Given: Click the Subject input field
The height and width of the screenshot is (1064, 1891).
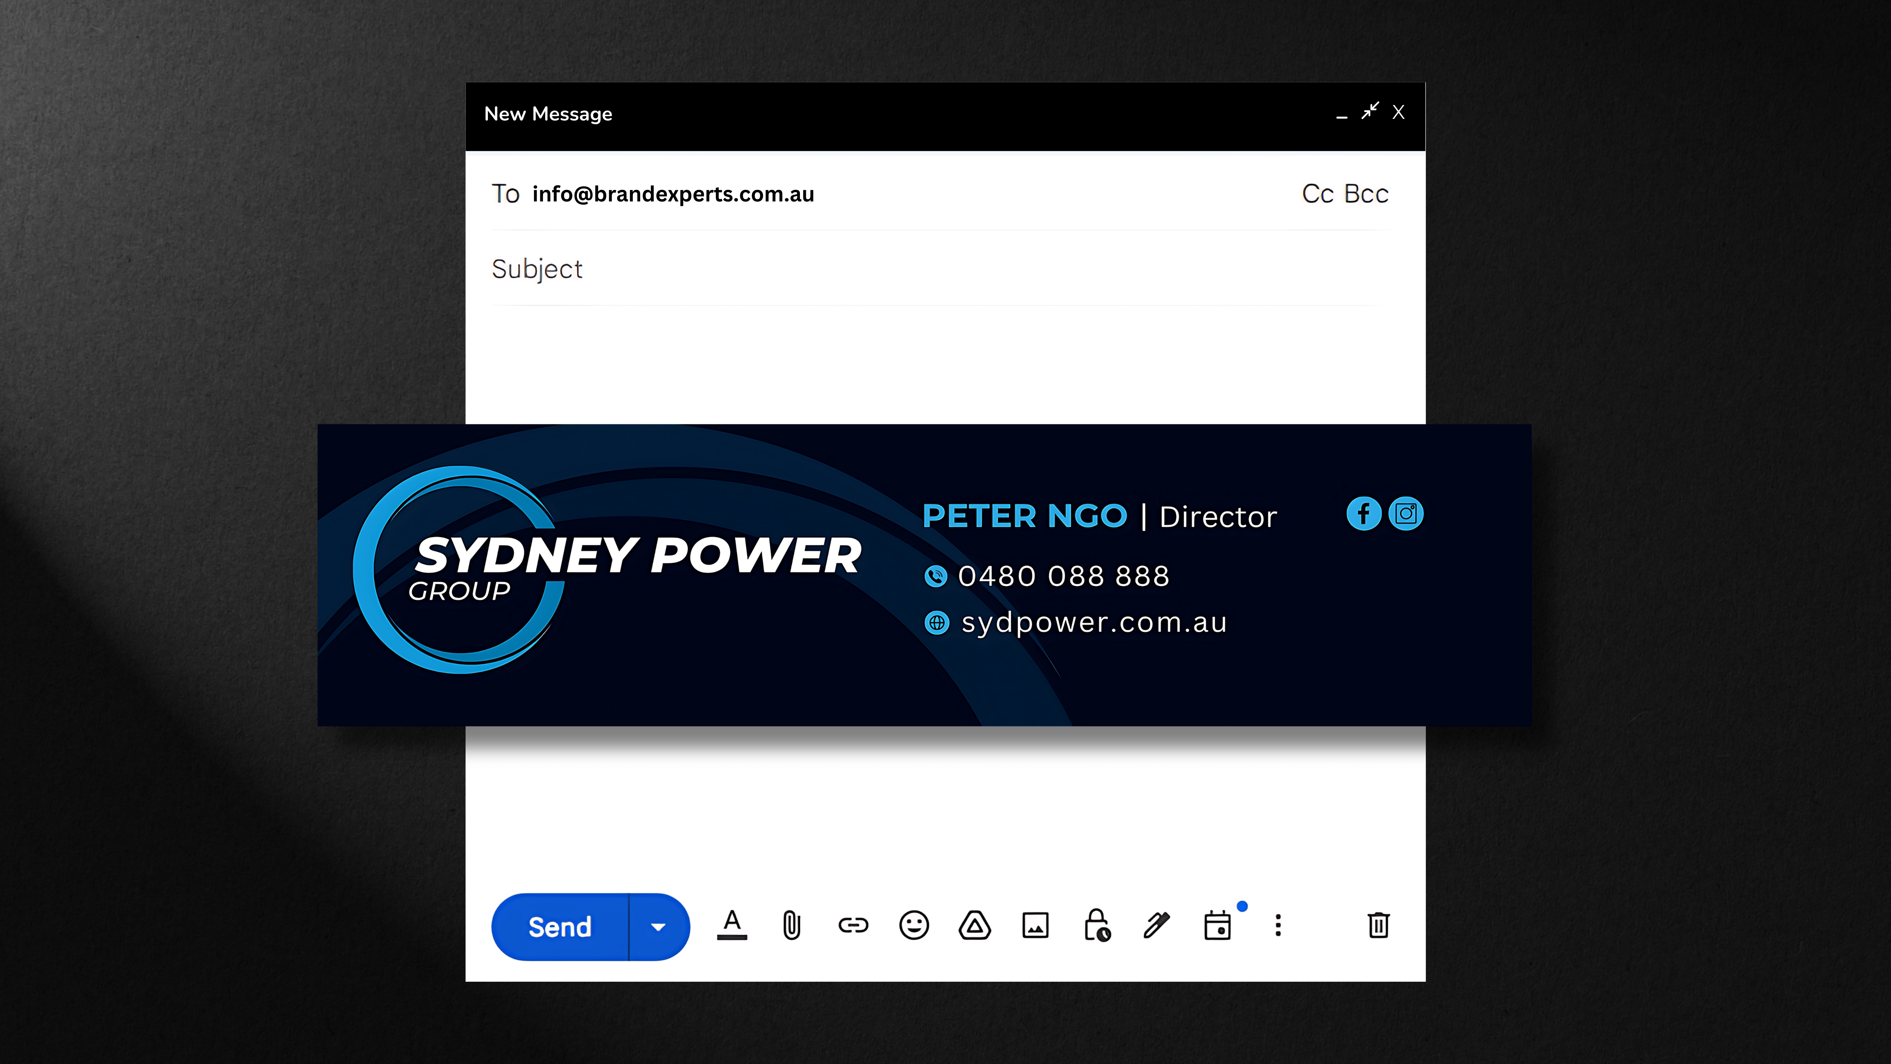Looking at the screenshot, I should coord(940,269).
